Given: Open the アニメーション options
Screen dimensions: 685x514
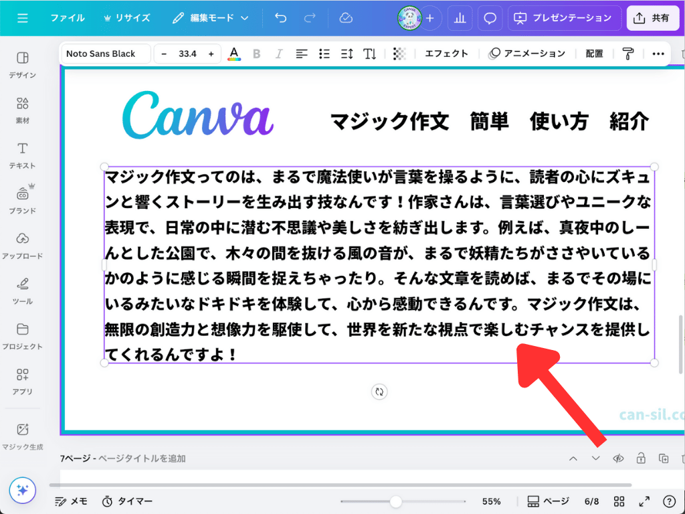Looking at the screenshot, I should [527, 54].
